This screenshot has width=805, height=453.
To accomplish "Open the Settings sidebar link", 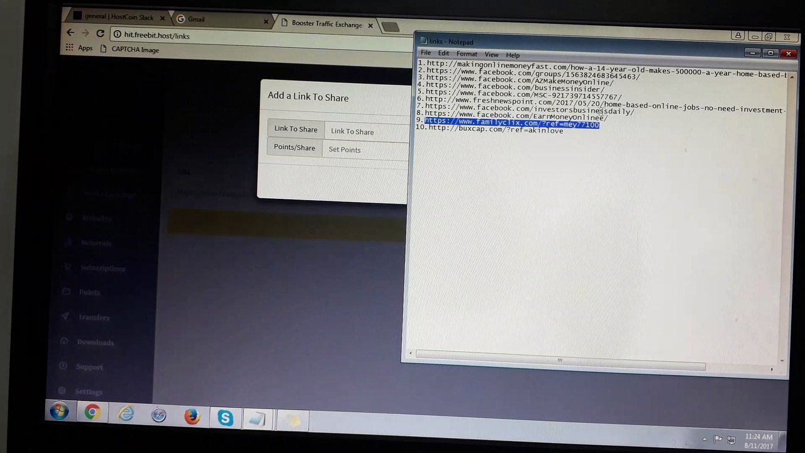I will click(x=89, y=391).
